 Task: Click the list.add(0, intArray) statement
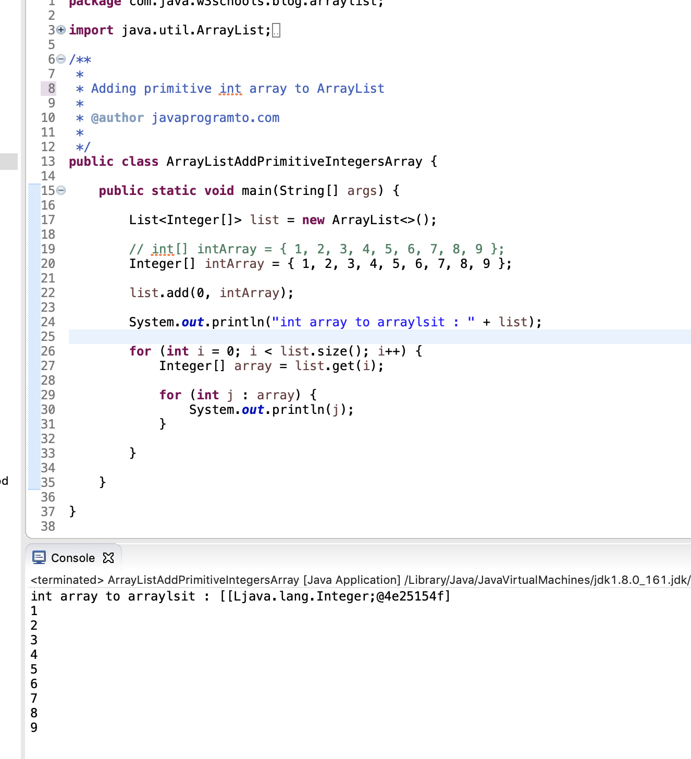click(211, 292)
